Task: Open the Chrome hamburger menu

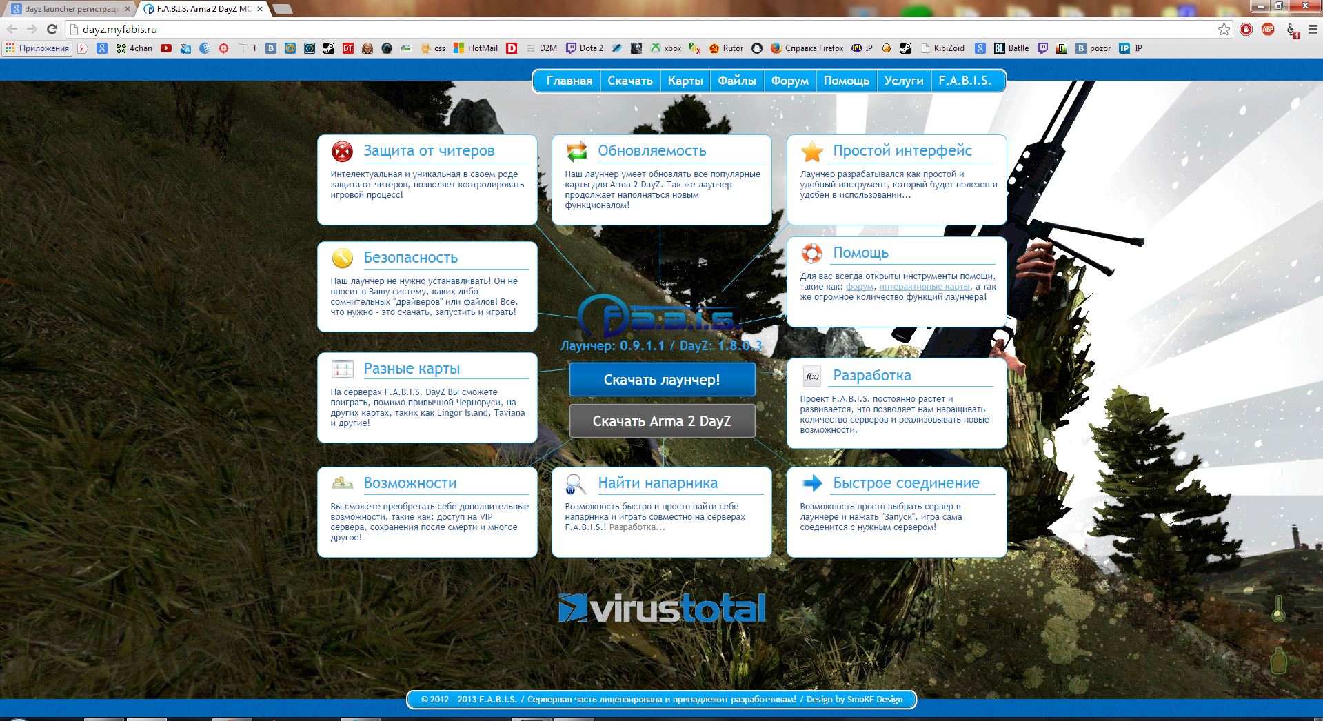Action: (x=1313, y=29)
